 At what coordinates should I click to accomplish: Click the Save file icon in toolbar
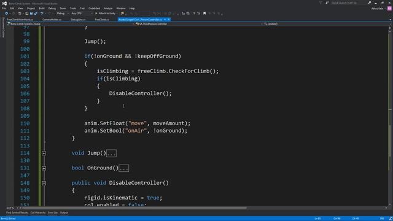click(31, 14)
